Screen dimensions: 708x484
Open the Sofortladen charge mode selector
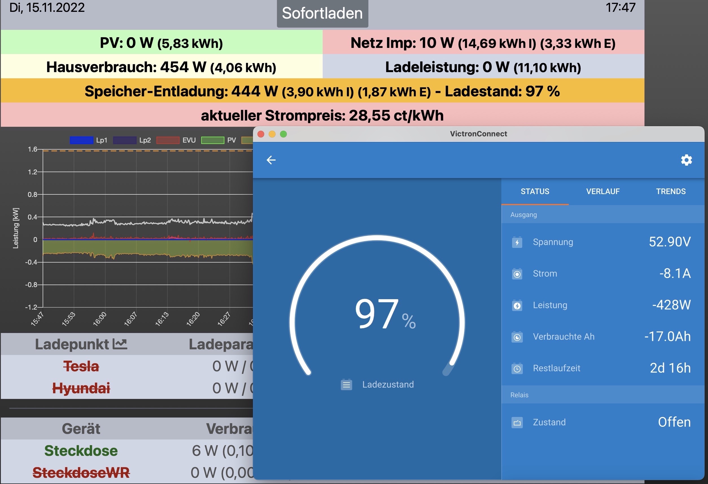(x=322, y=13)
